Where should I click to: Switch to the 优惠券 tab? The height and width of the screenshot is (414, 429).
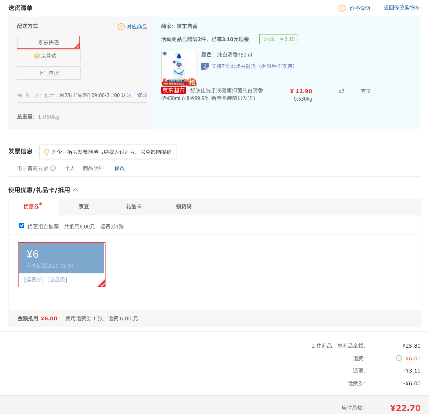coord(34,207)
